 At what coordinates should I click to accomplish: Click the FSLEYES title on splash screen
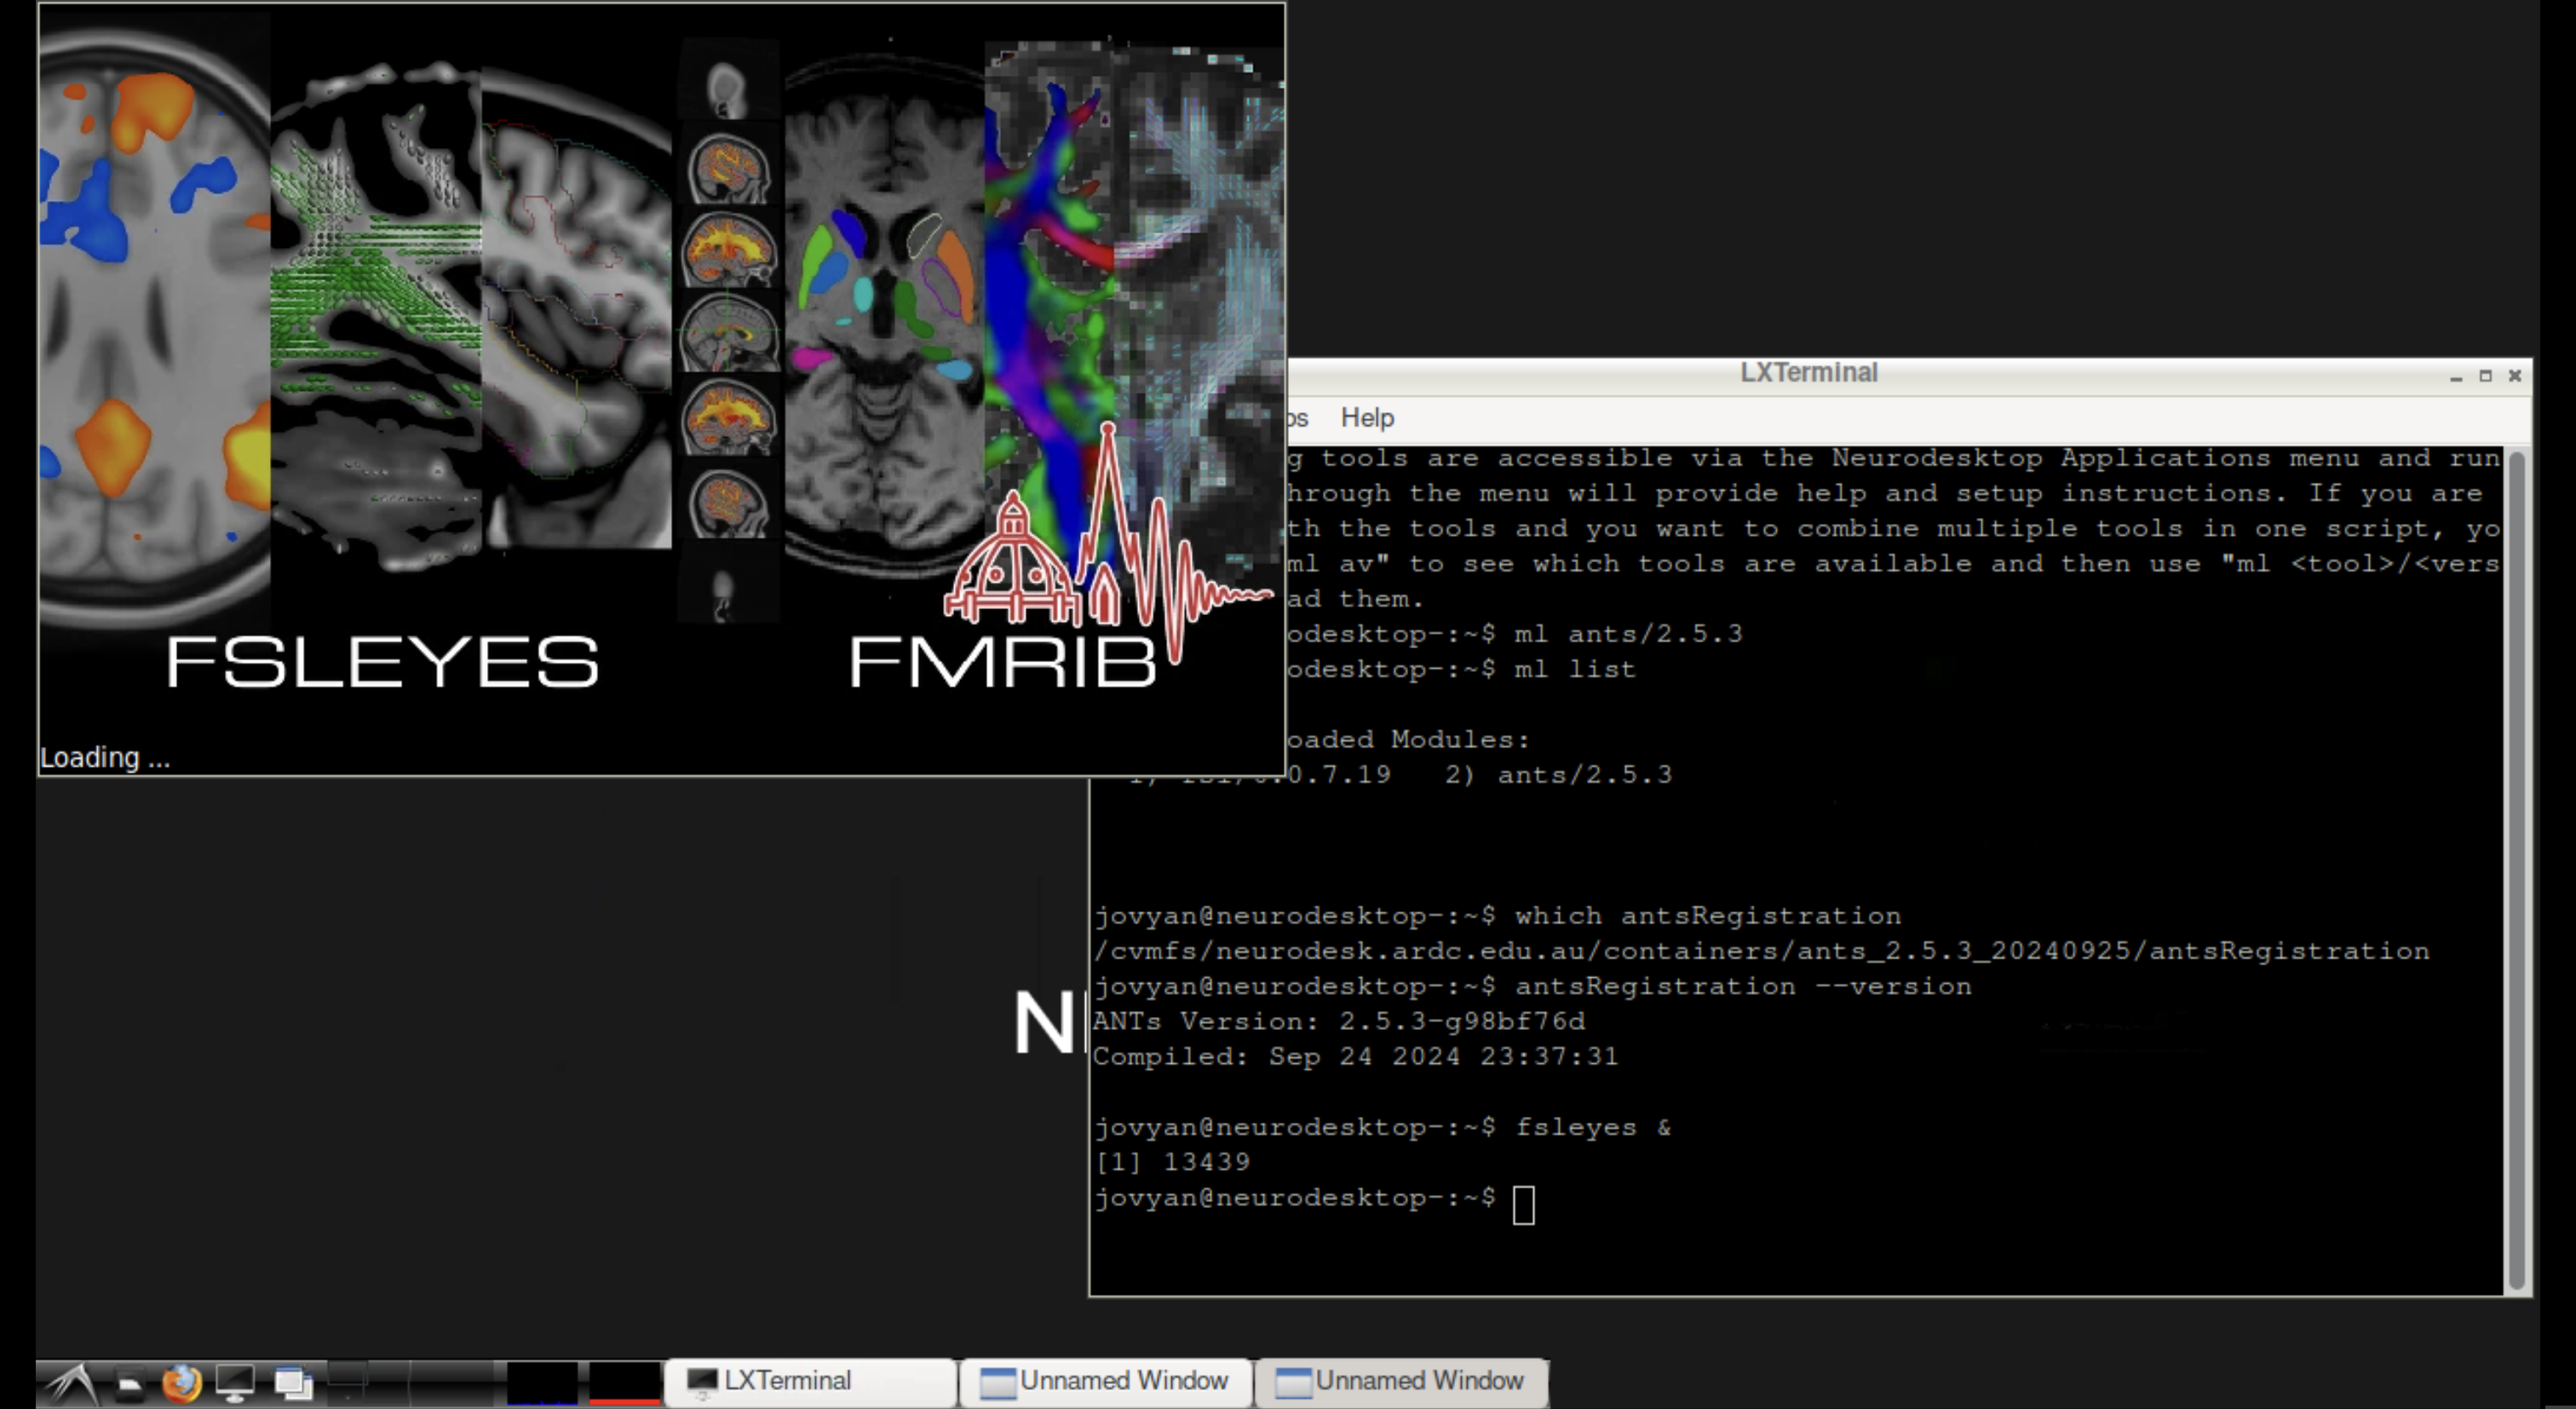point(382,662)
